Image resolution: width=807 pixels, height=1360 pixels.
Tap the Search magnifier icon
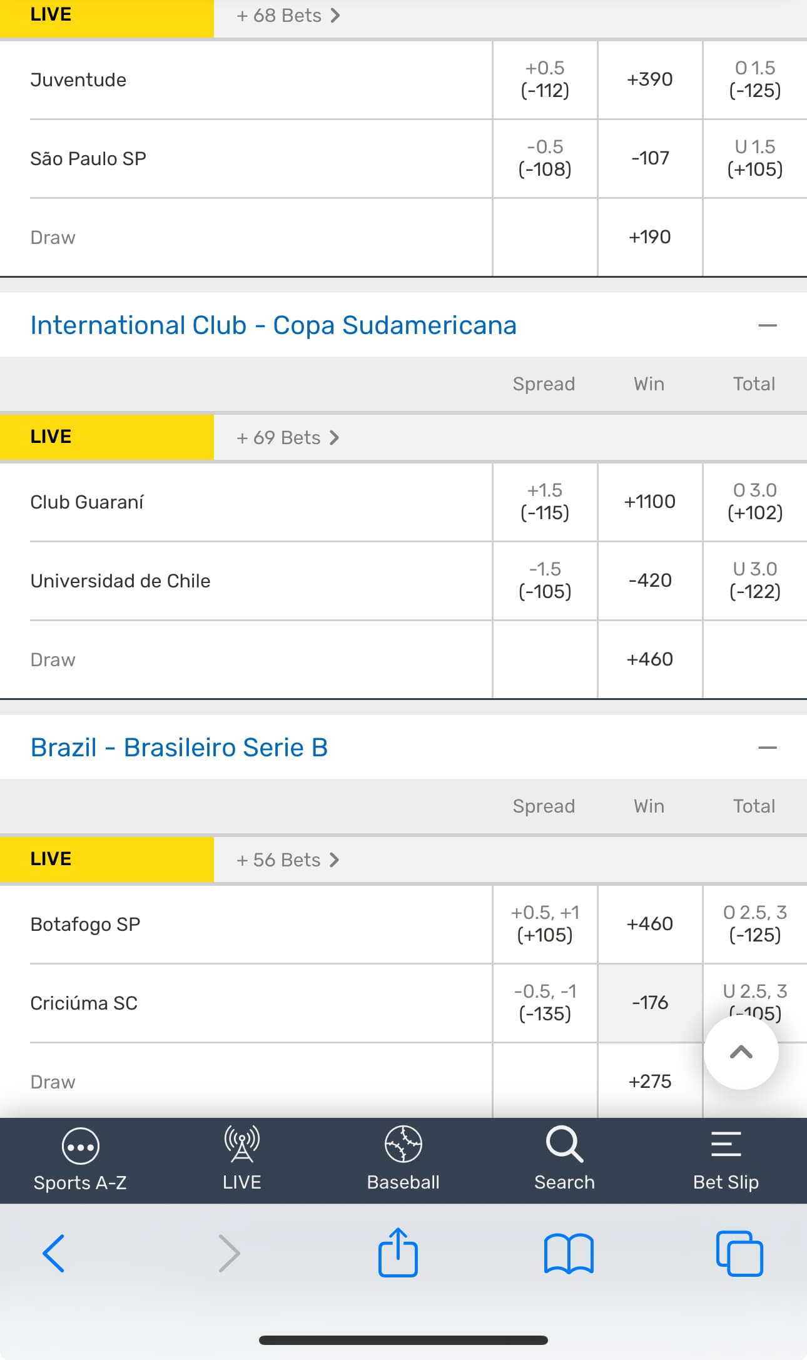click(x=564, y=1145)
